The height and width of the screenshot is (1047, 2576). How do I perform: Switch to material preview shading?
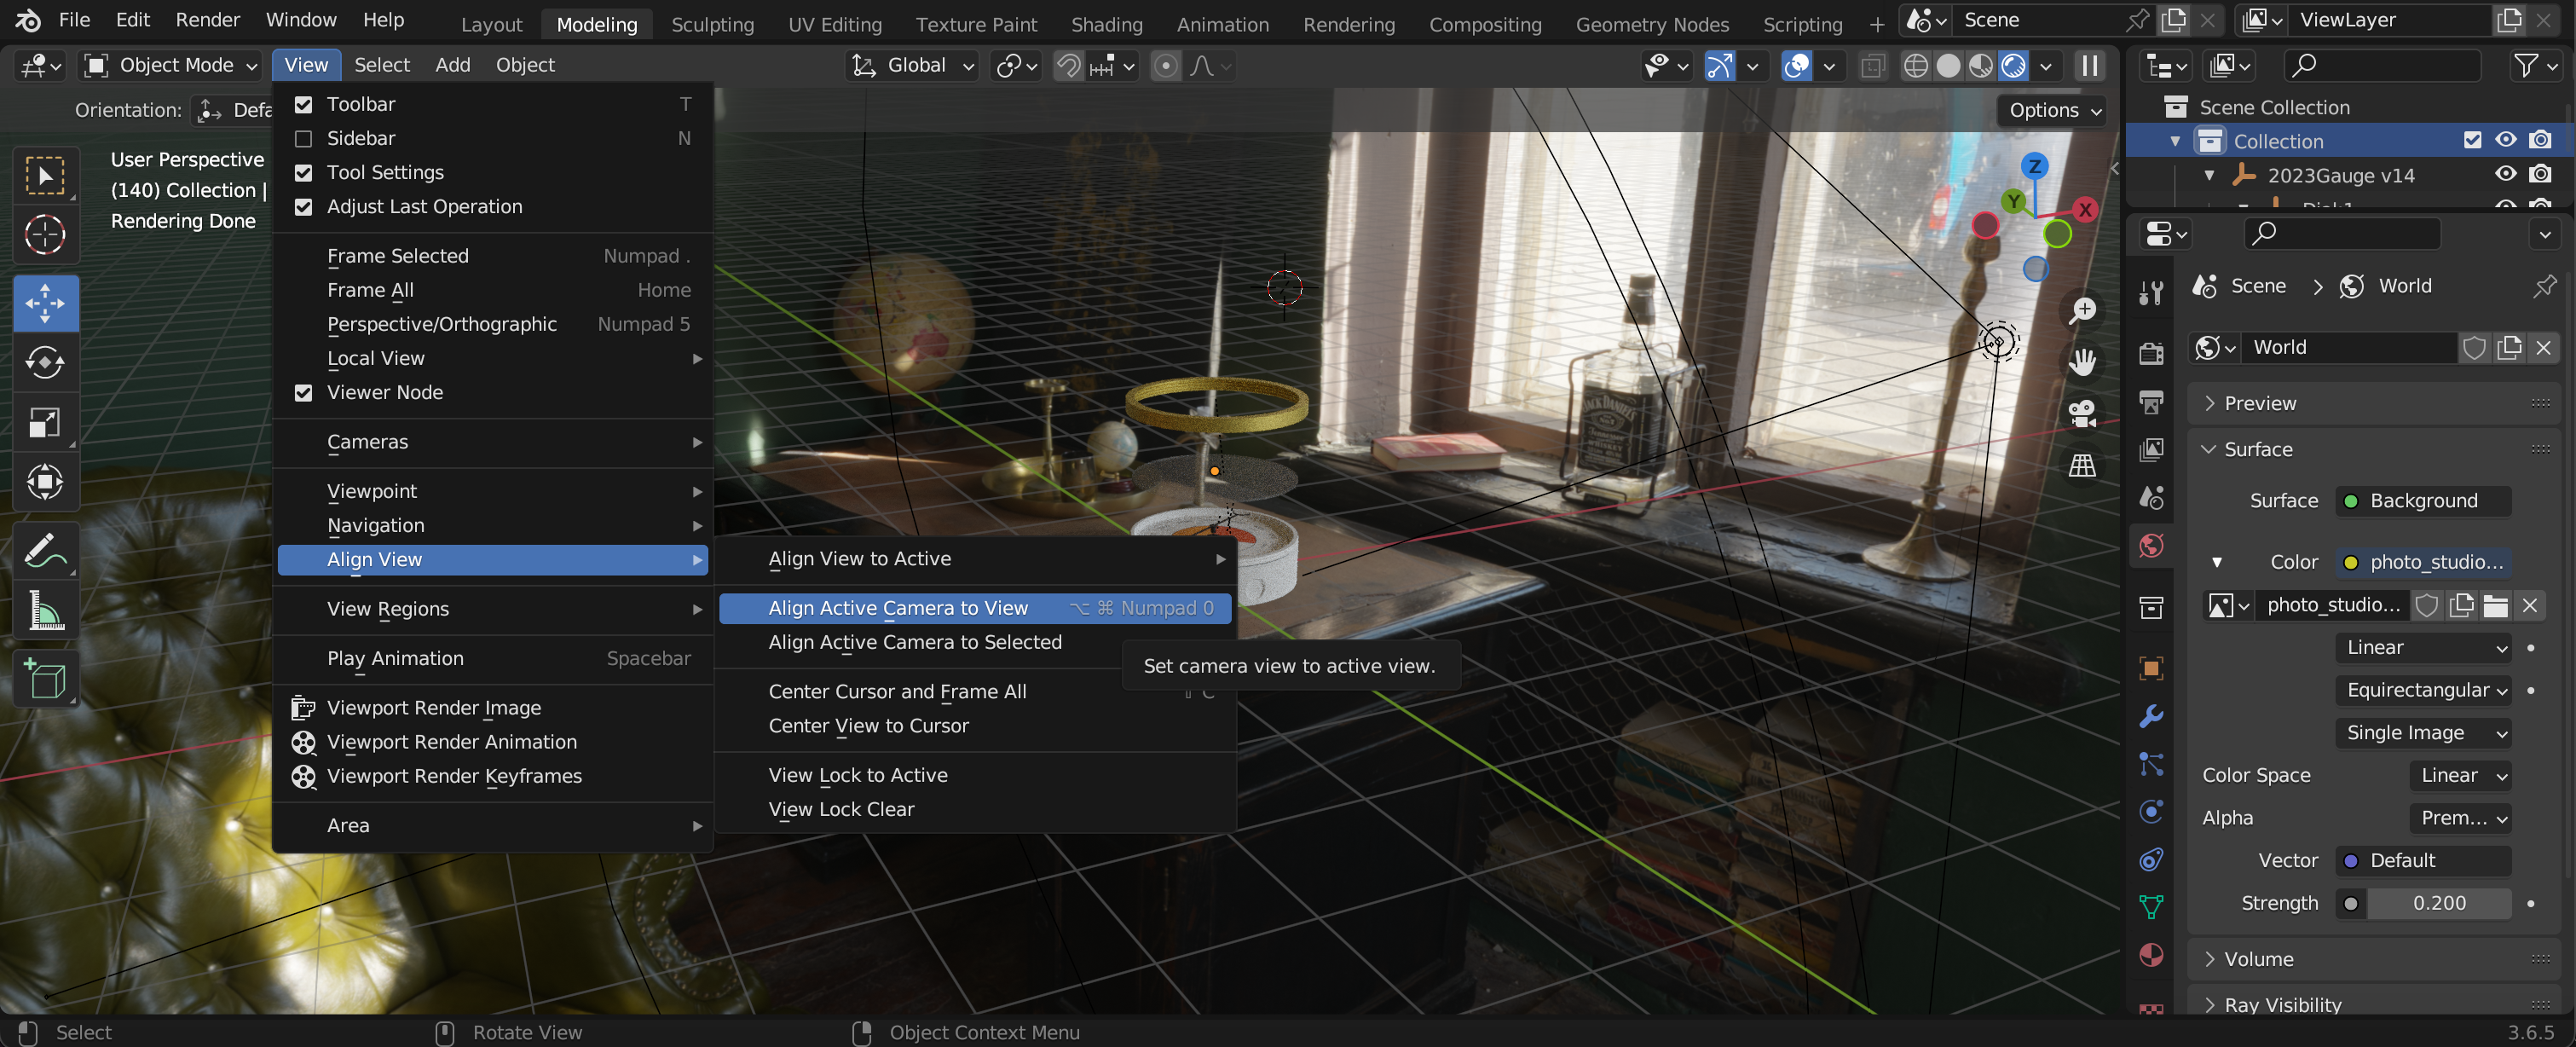(x=1980, y=66)
